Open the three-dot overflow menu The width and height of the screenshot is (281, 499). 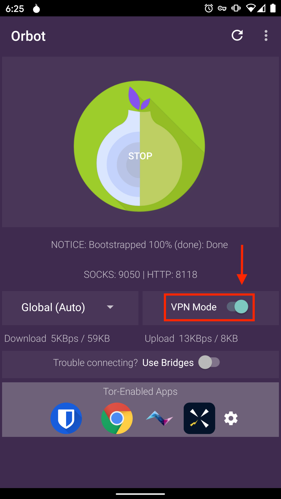(266, 35)
